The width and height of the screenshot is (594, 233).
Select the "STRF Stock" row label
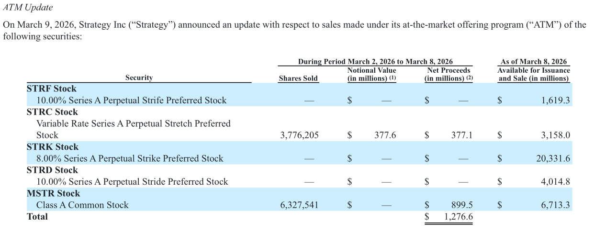(52, 89)
